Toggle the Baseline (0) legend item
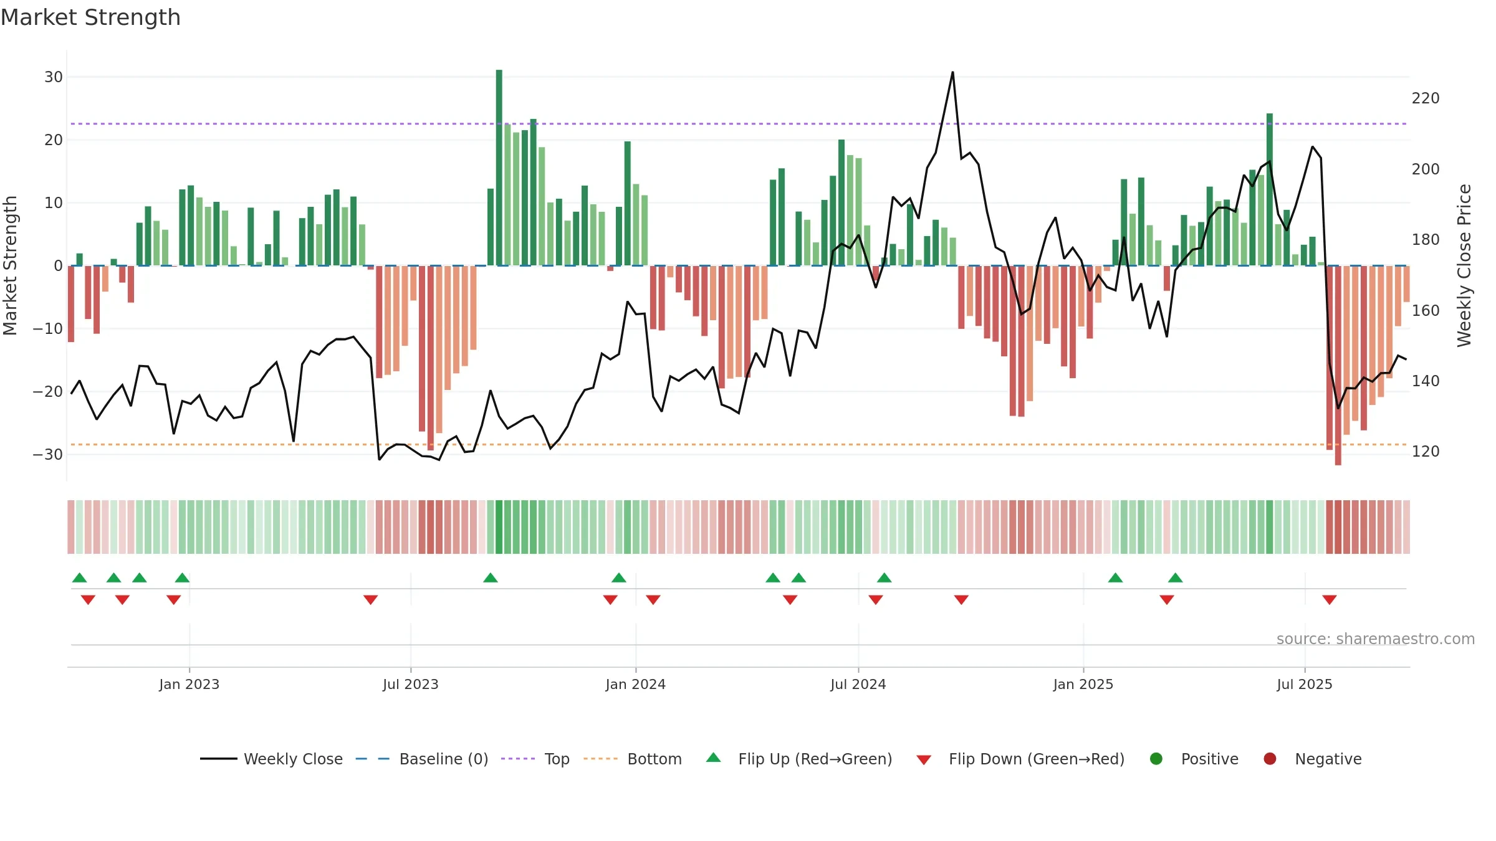The width and height of the screenshot is (1496, 841). (x=422, y=759)
